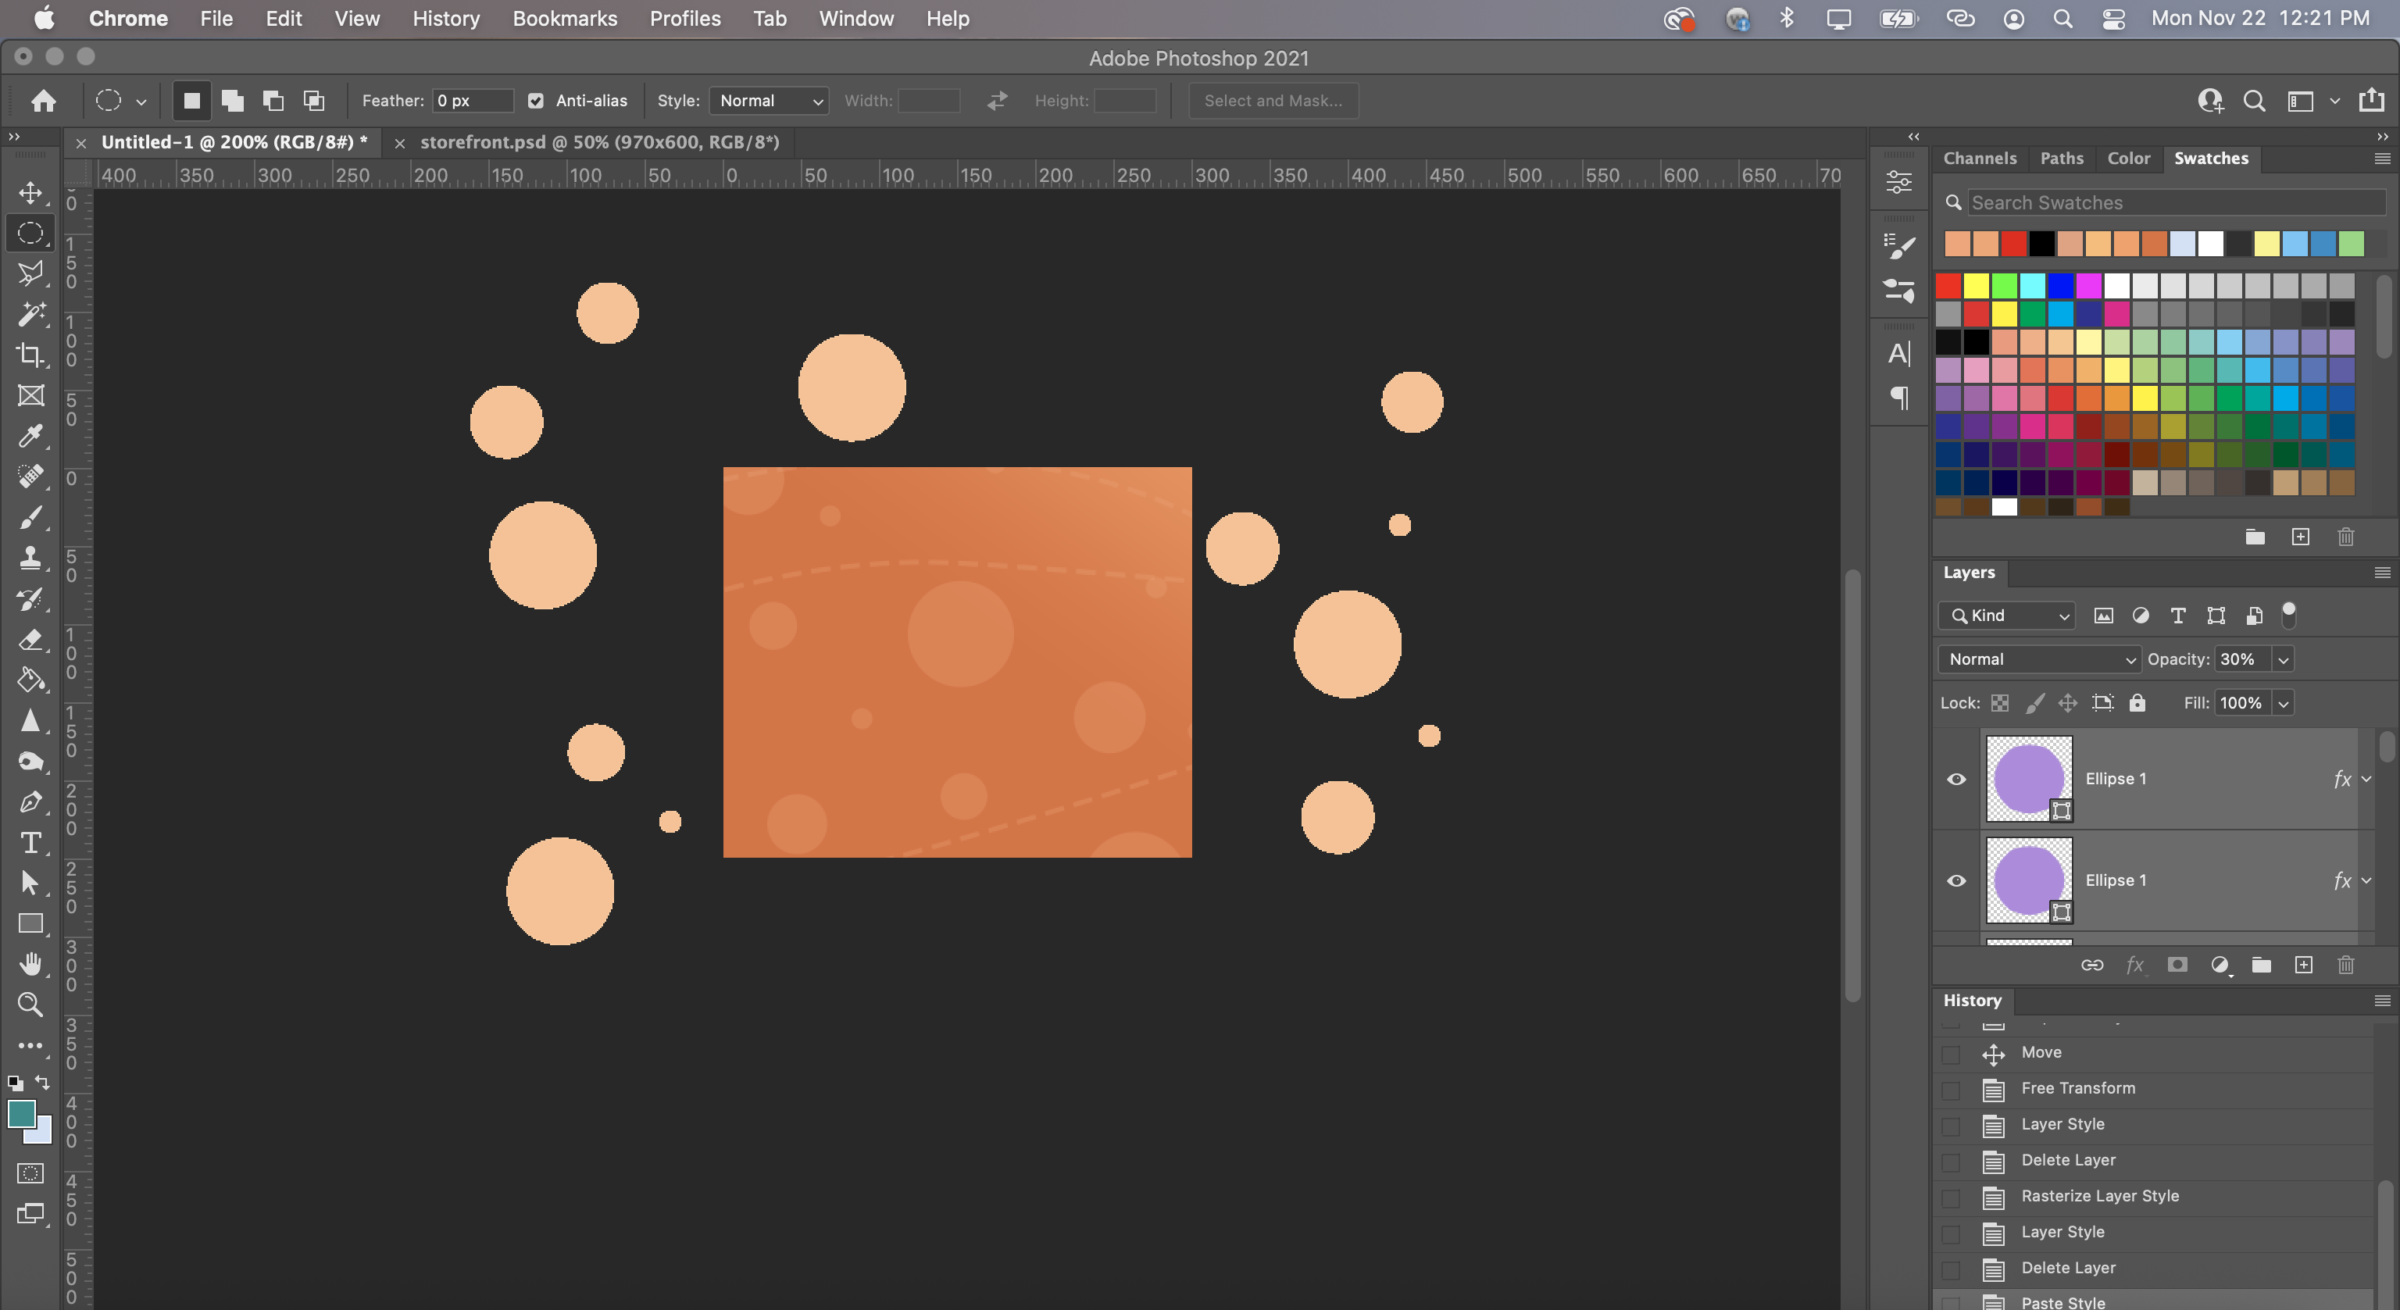Hide the top Ellipse 1 layer
The height and width of the screenshot is (1310, 2400).
tap(1956, 779)
